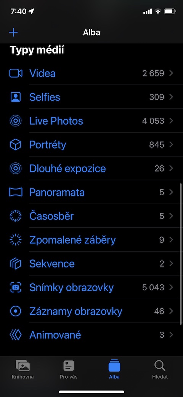Switch to the Knihovna tab
The width and height of the screenshot is (183, 397).
(23, 369)
